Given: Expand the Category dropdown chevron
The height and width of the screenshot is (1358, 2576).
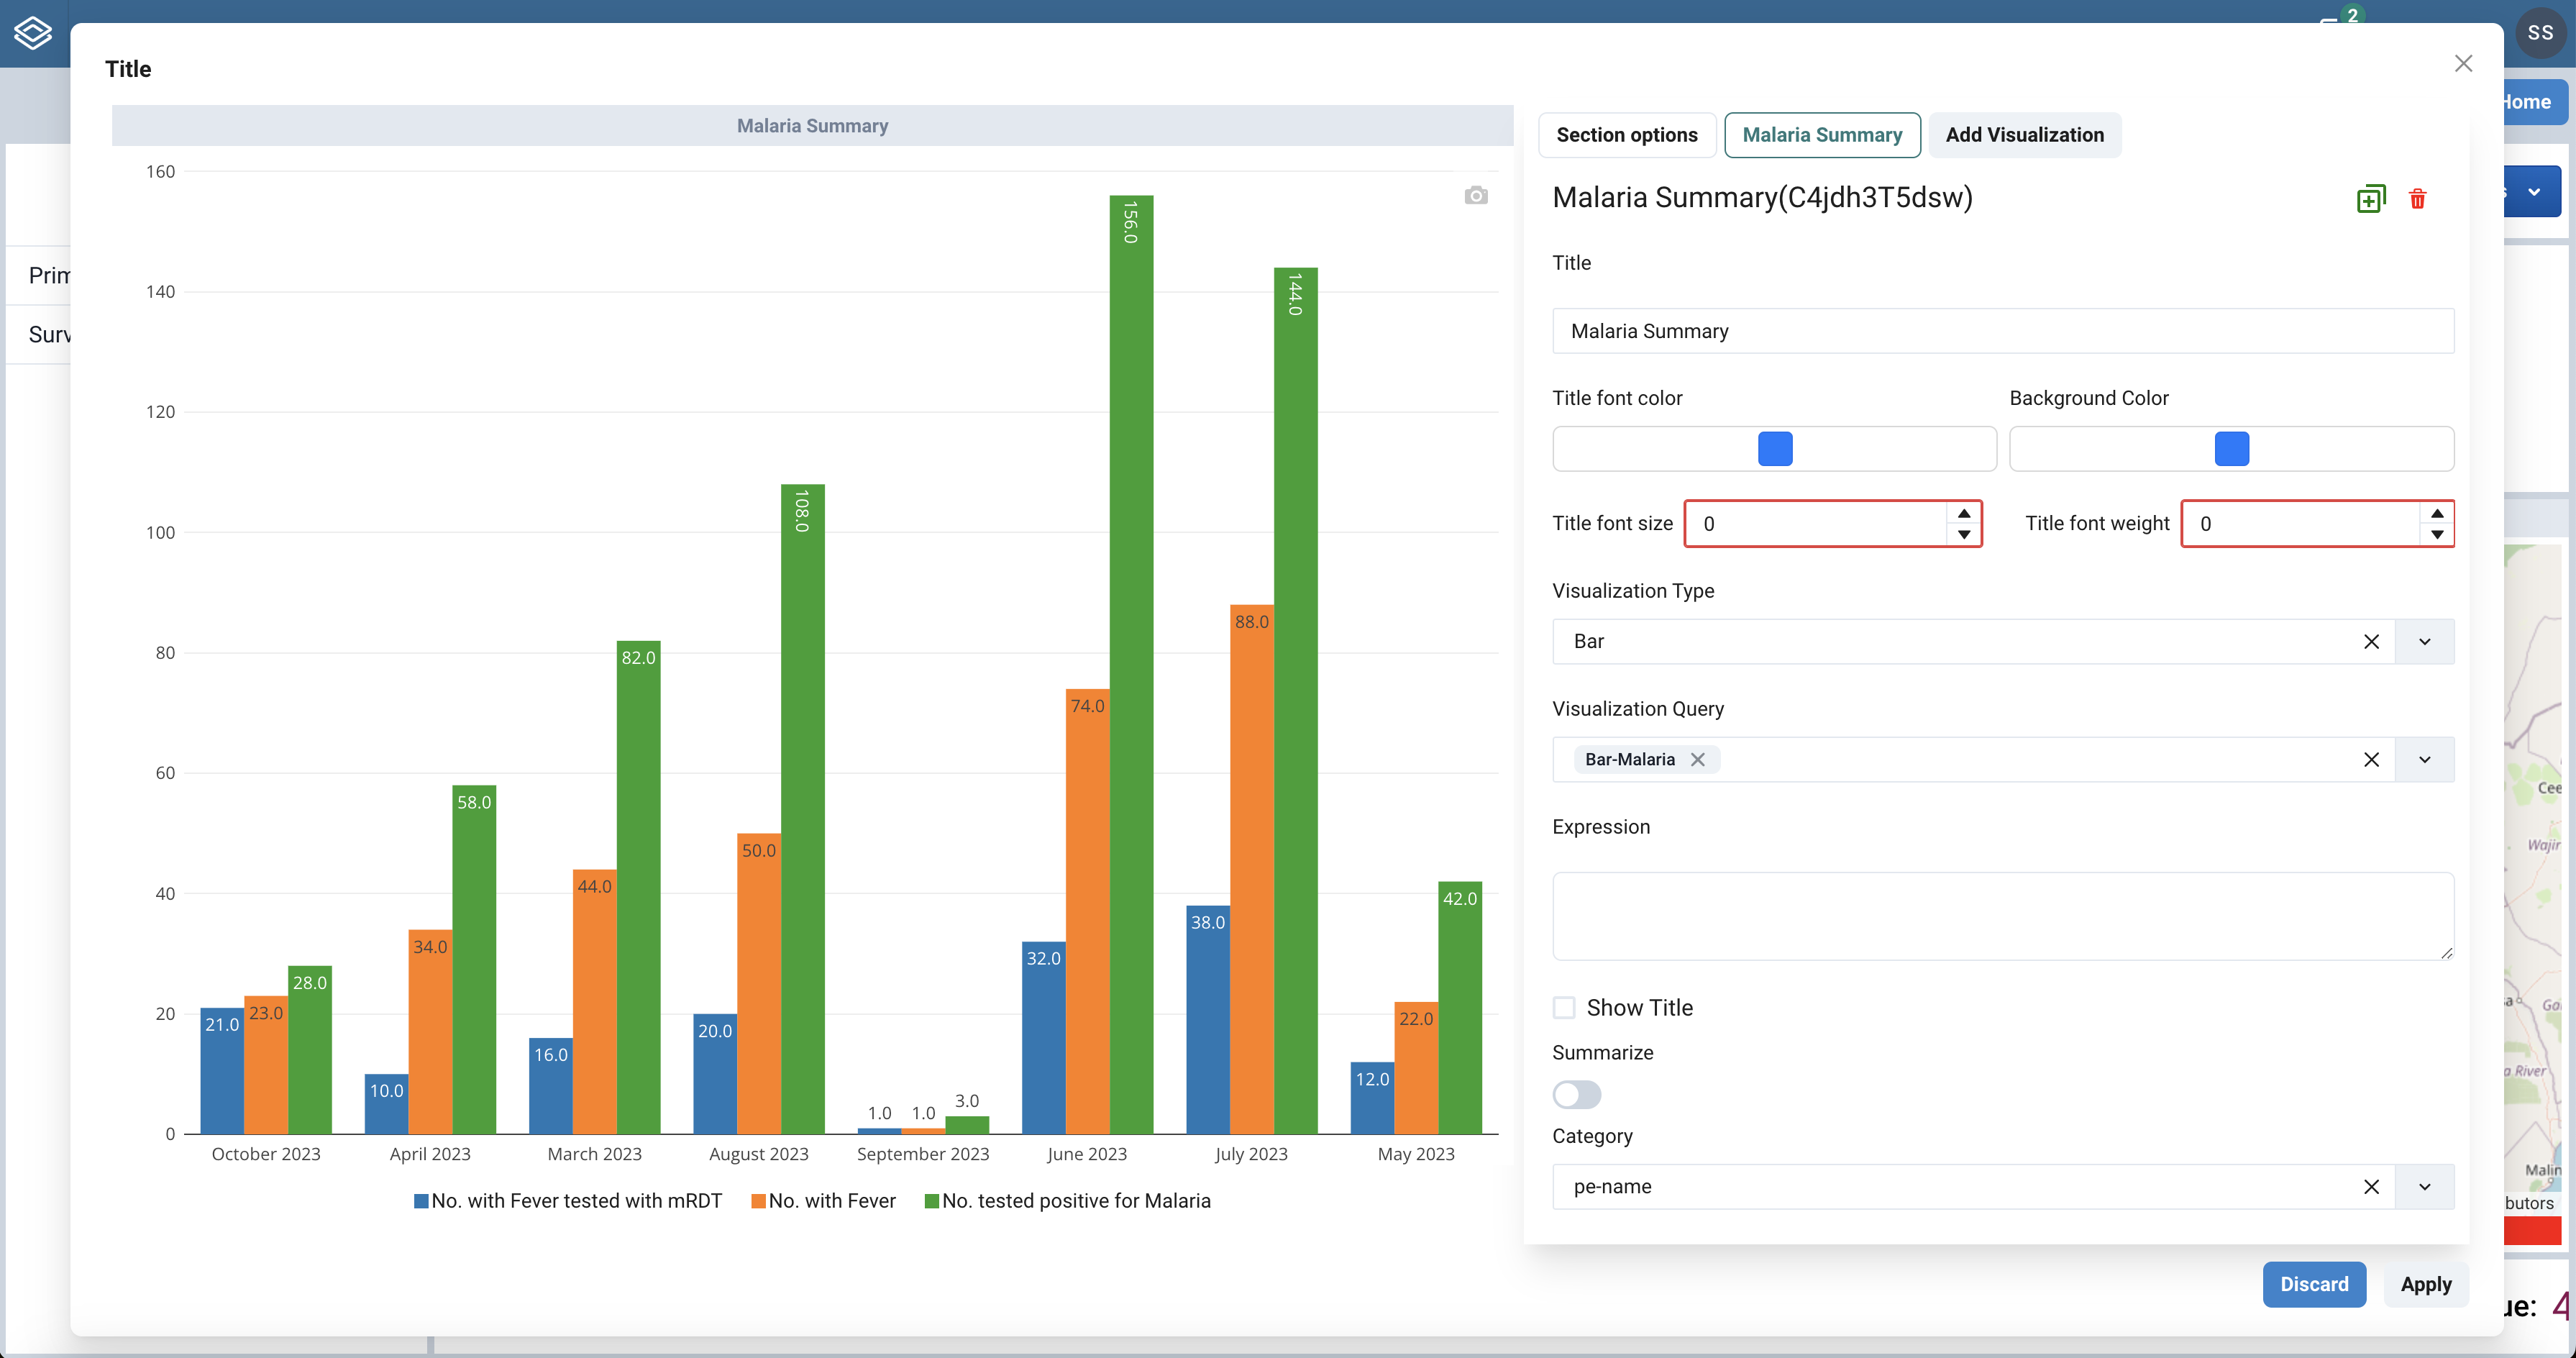Looking at the screenshot, I should tap(2424, 1187).
